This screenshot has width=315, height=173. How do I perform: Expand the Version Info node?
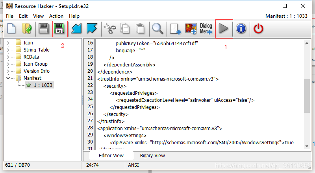click(x=8, y=71)
